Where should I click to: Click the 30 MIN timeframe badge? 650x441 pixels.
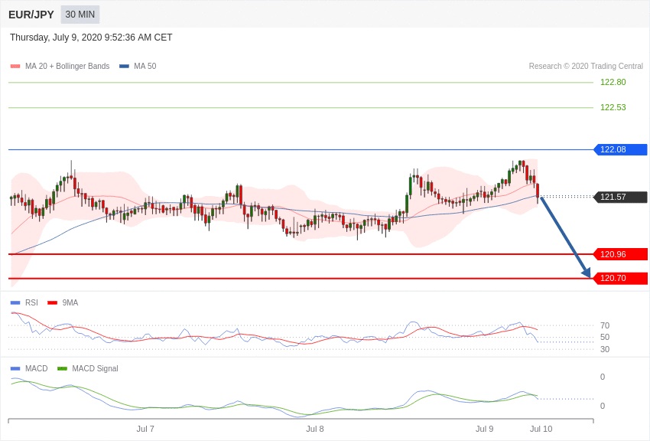(x=80, y=15)
